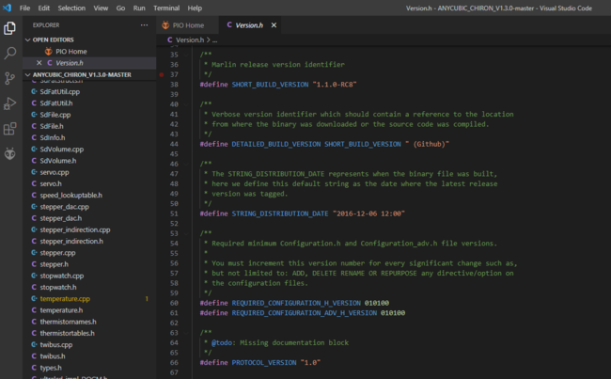611x379 pixels.
Task: Open the Selection menu
Action: (x=71, y=7)
